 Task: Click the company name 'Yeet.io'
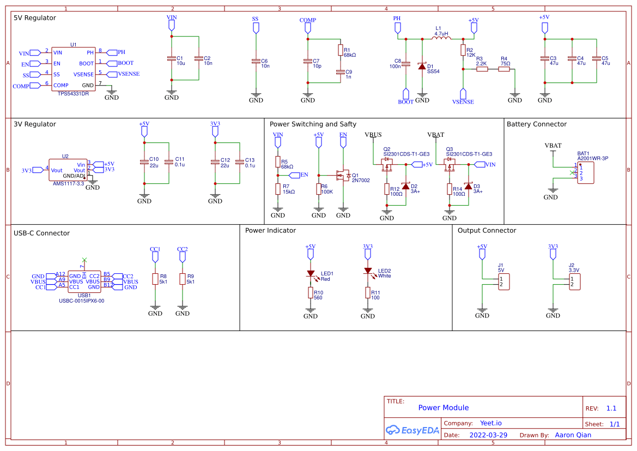coord(491,423)
